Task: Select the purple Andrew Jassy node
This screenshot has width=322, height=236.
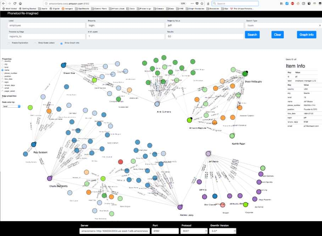Action: [x=180, y=207]
